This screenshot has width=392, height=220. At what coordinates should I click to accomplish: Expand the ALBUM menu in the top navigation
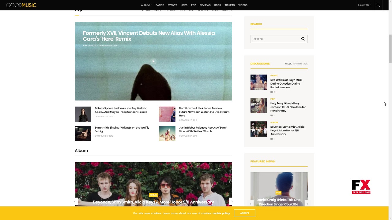click(146, 5)
